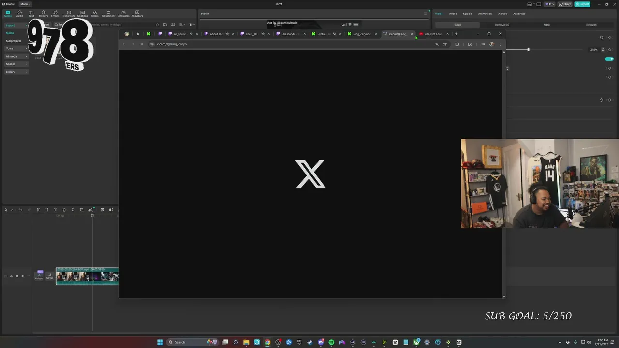Open the Audio panel in CapCut
The width and height of the screenshot is (619, 348).
point(20,14)
